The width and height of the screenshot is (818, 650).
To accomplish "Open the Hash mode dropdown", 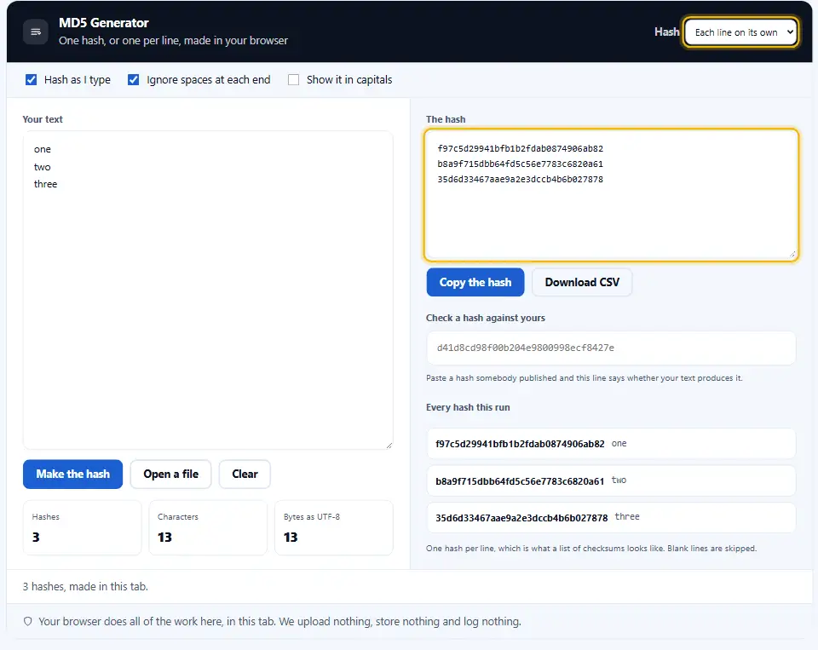I will [x=740, y=32].
